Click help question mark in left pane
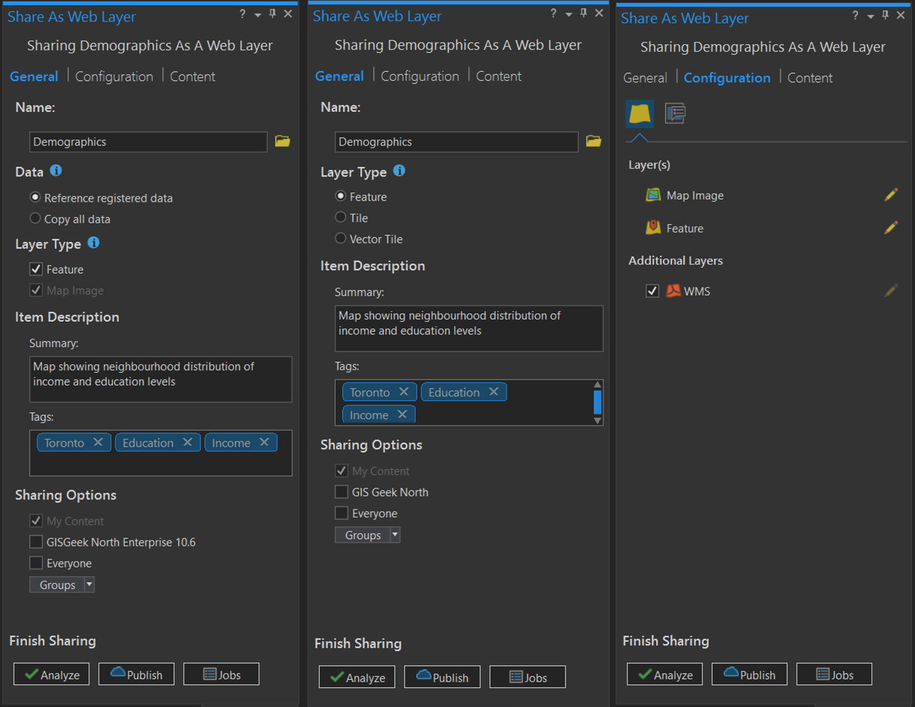Screen dimensions: 915x707 [243, 14]
